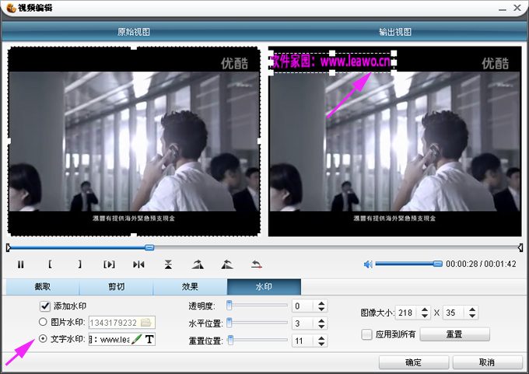
Task: Open the 效果 tab
Action: pos(190,287)
